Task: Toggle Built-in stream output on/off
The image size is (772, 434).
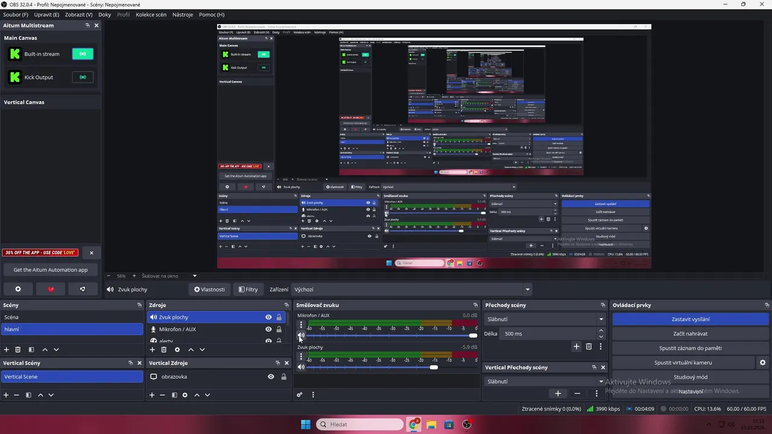Action: (83, 54)
